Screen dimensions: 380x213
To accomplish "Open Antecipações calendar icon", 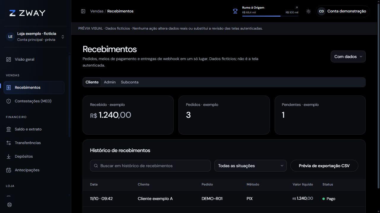I will click(x=9, y=170).
